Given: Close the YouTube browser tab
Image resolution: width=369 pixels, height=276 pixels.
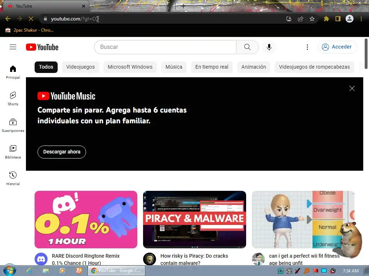Looking at the screenshot, I should (x=84, y=6).
